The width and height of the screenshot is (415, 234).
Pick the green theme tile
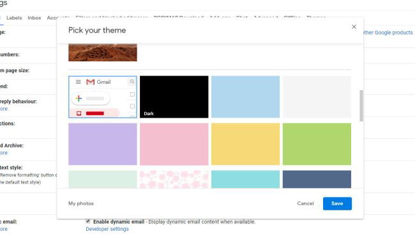[317, 144]
